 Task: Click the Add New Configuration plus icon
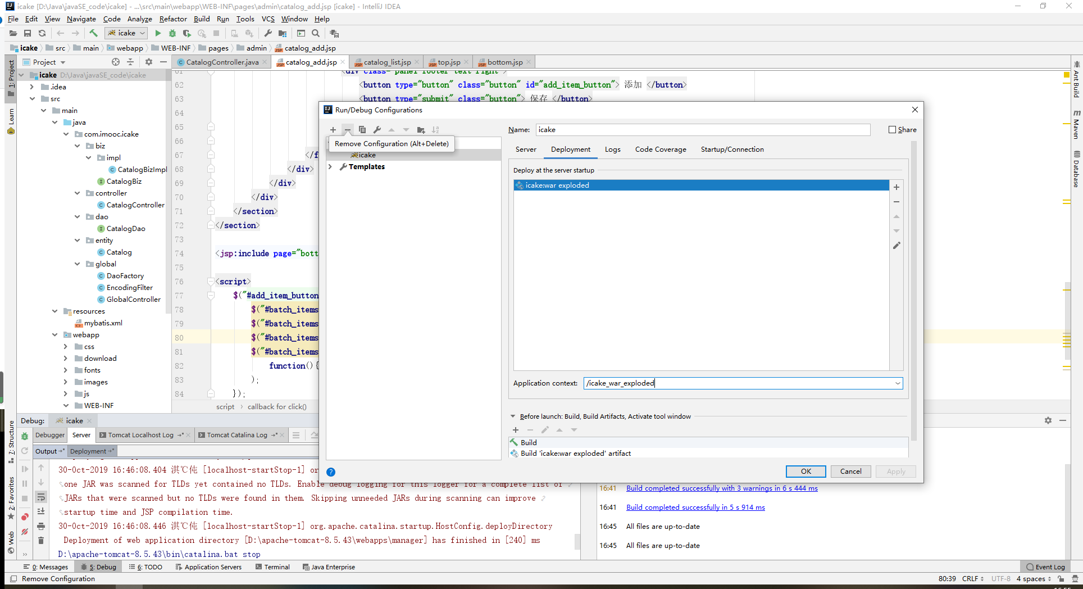(333, 130)
